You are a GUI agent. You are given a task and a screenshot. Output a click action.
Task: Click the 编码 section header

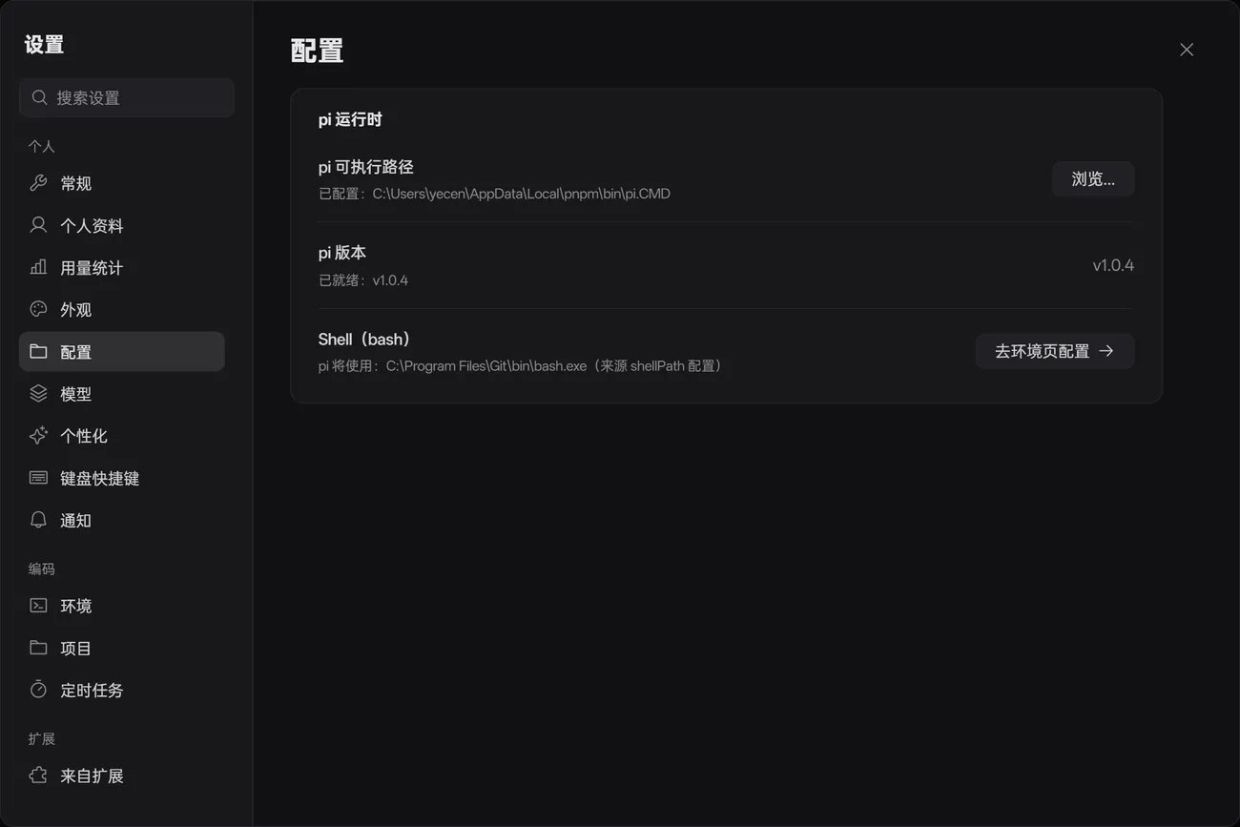(42, 569)
